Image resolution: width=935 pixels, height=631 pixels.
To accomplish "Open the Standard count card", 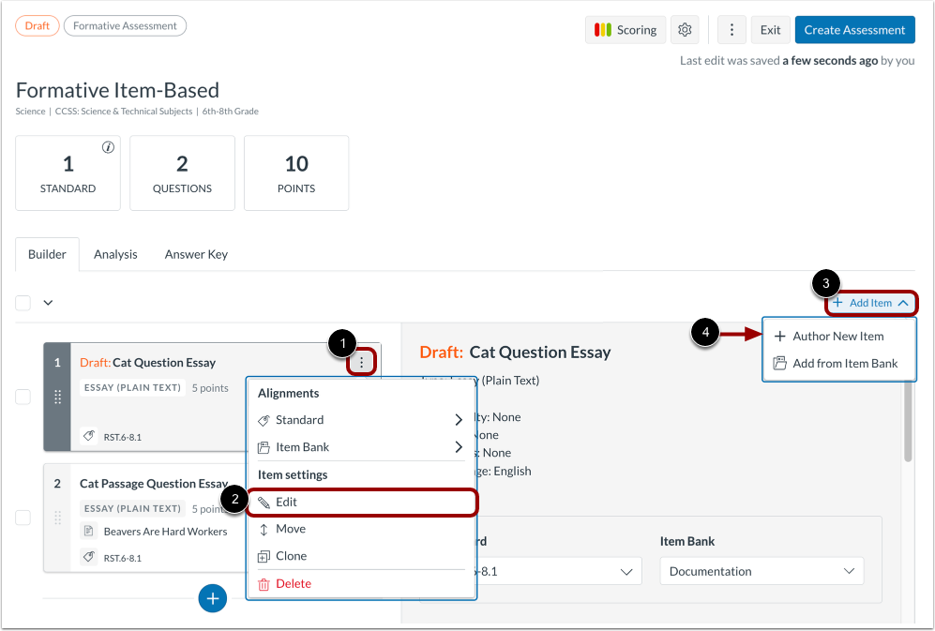I will coord(68,173).
